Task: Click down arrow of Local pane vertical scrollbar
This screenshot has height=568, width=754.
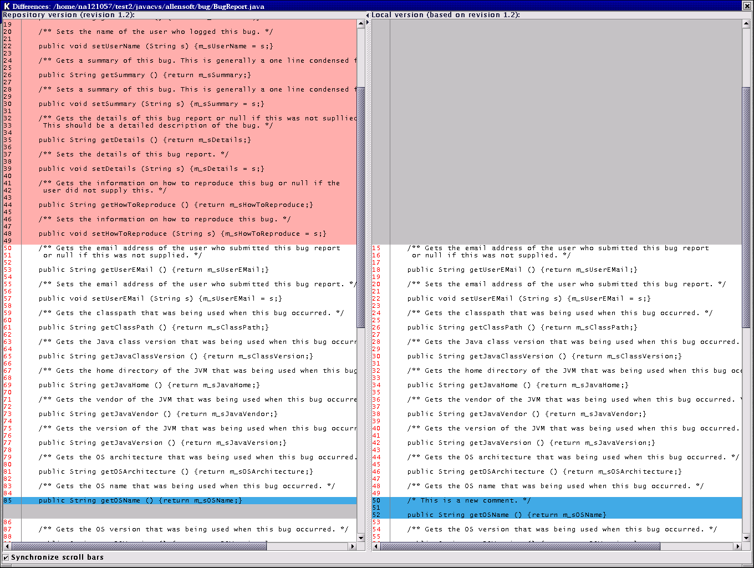Action: pos(746,537)
